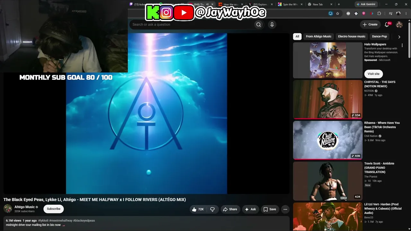The image size is (411, 231).
Task: Open the Chrome extensions puzzle icon
Action: pyautogui.click(x=379, y=13)
